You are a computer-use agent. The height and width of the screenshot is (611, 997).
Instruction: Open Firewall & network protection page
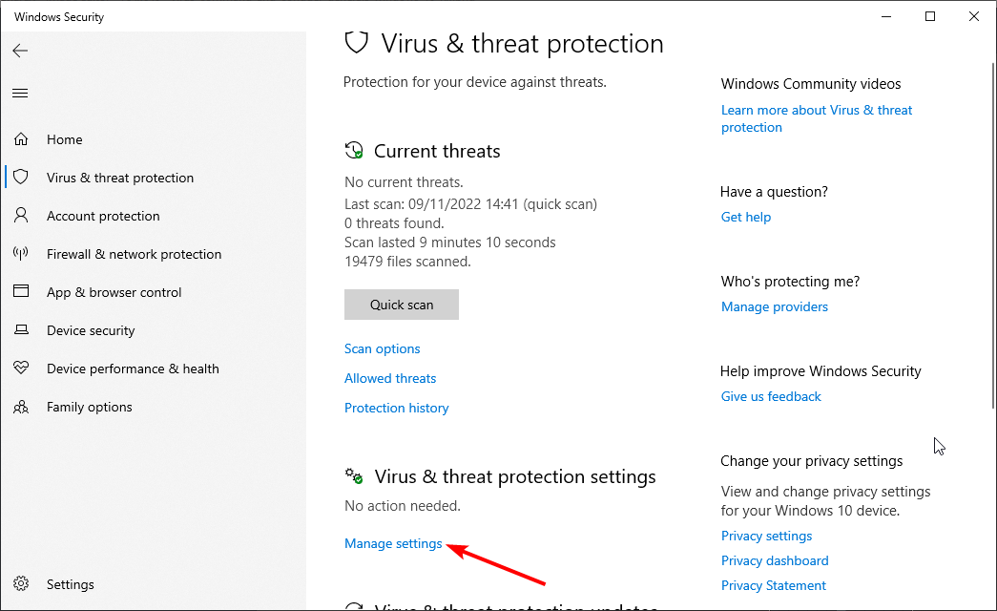134,254
